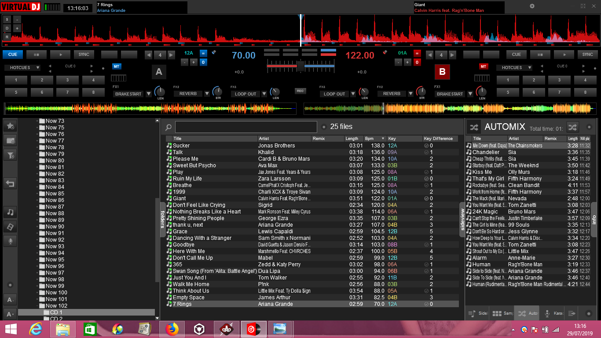601x338 pixels.
Task: Toggle deck B master tempo MT button
Action: click(484, 66)
